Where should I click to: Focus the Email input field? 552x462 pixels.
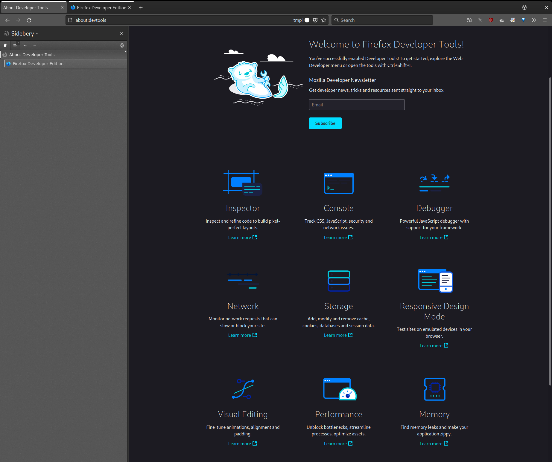(x=357, y=105)
